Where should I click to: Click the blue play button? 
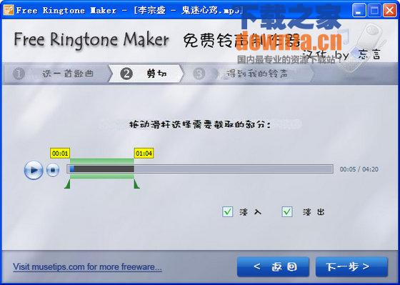(x=34, y=170)
